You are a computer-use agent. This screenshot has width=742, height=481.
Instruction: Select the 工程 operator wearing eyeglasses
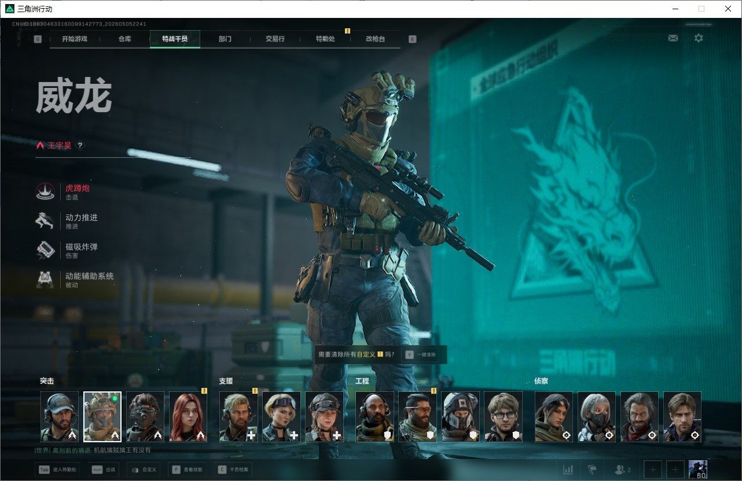(x=503, y=417)
